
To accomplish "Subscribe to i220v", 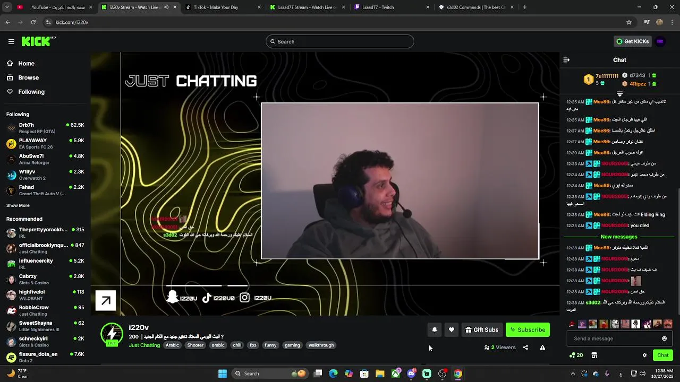I will 528,329.
